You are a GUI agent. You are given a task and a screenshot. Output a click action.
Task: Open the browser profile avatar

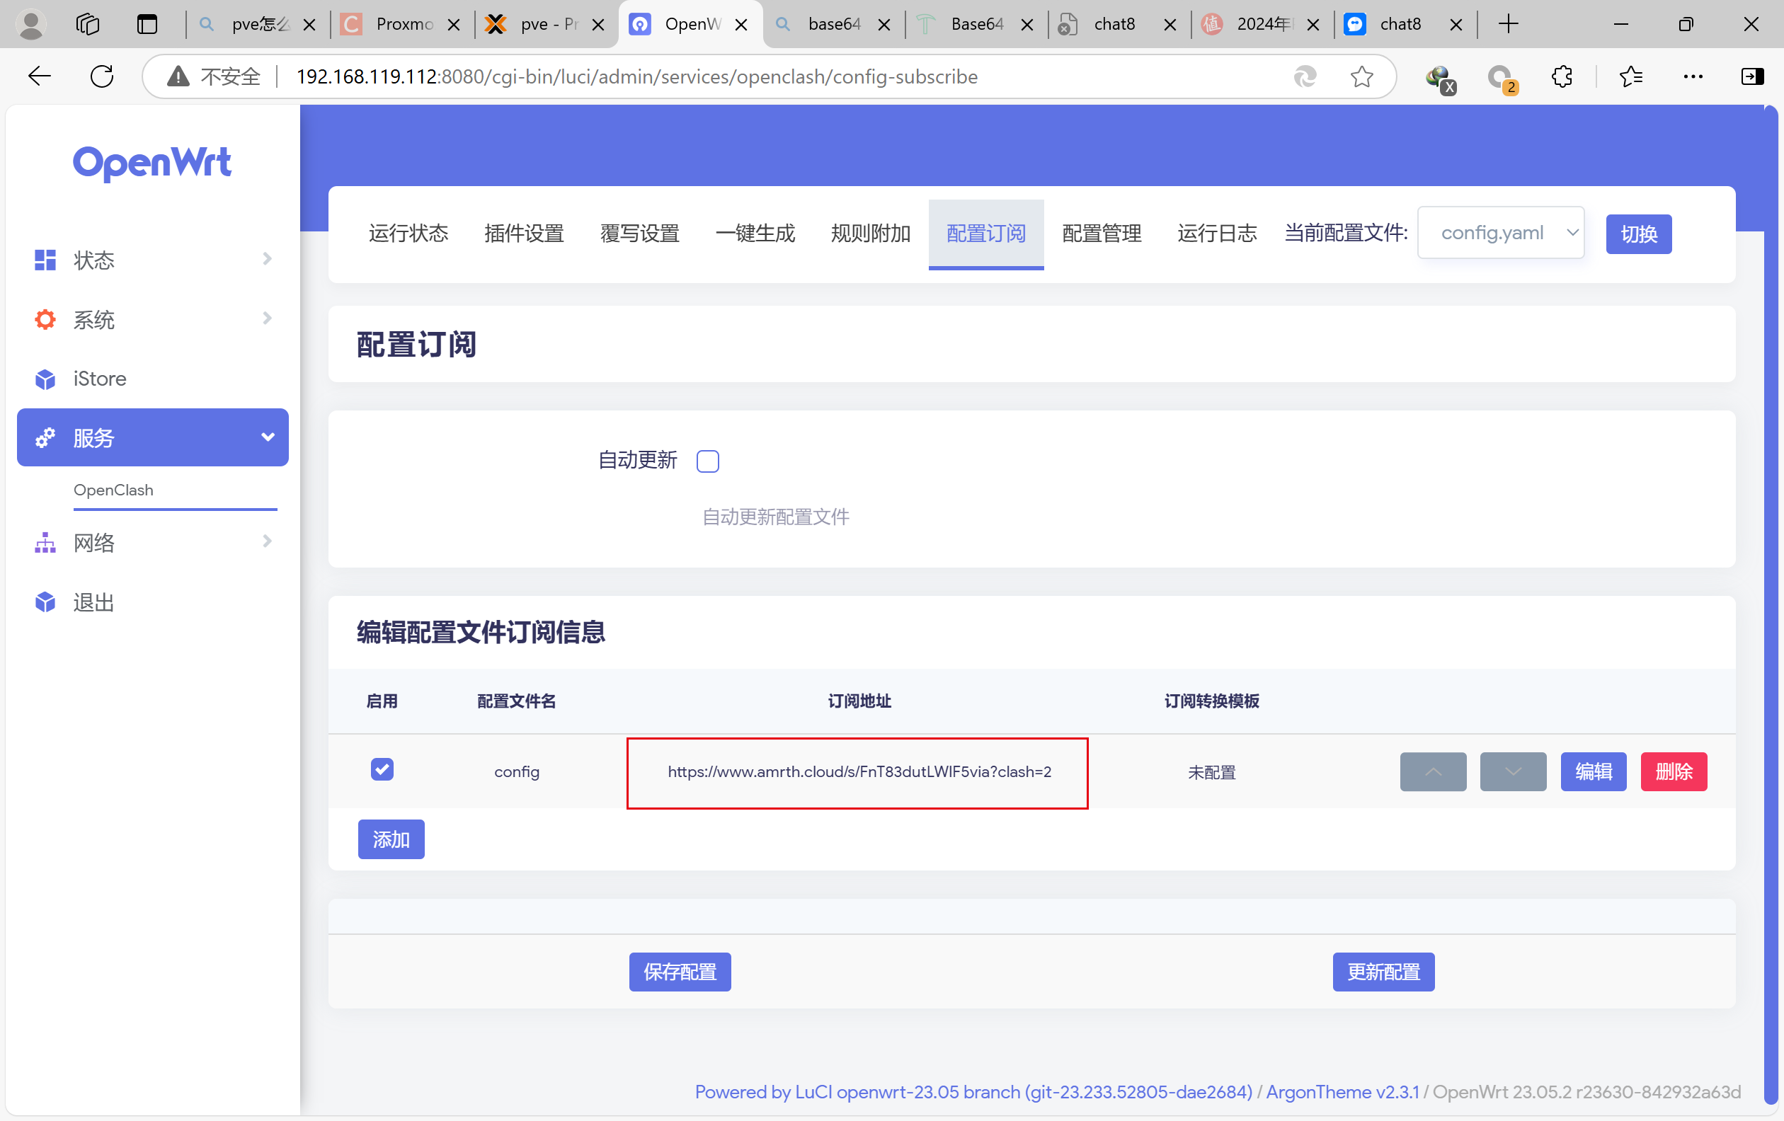click(x=30, y=25)
